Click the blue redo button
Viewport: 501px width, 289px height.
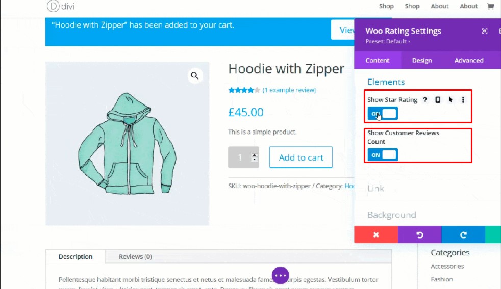click(x=463, y=234)
